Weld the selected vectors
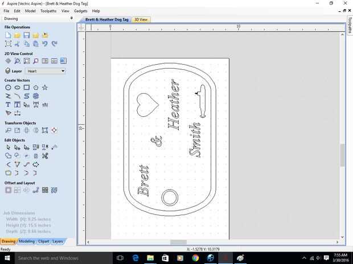The height and width of the screenshot is (264, 353). click(x=8, y=156)
